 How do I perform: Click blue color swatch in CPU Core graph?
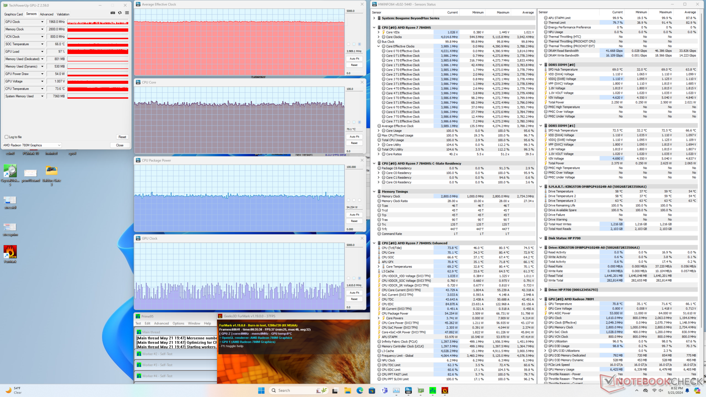pyautogui.click(x=360, y=122)
